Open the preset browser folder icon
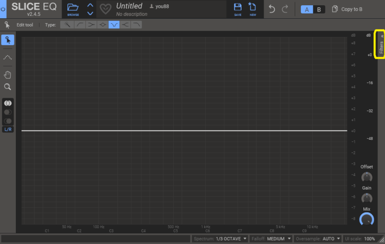Screen dimensions: 385x244 pyautogui.click(x=73, y=7)
